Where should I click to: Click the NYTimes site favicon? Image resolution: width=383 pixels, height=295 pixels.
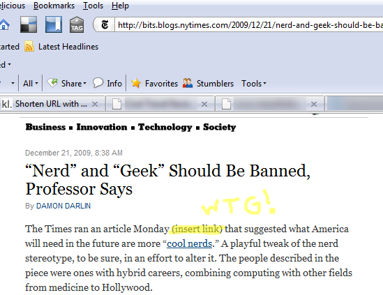(x=105, y=25)
